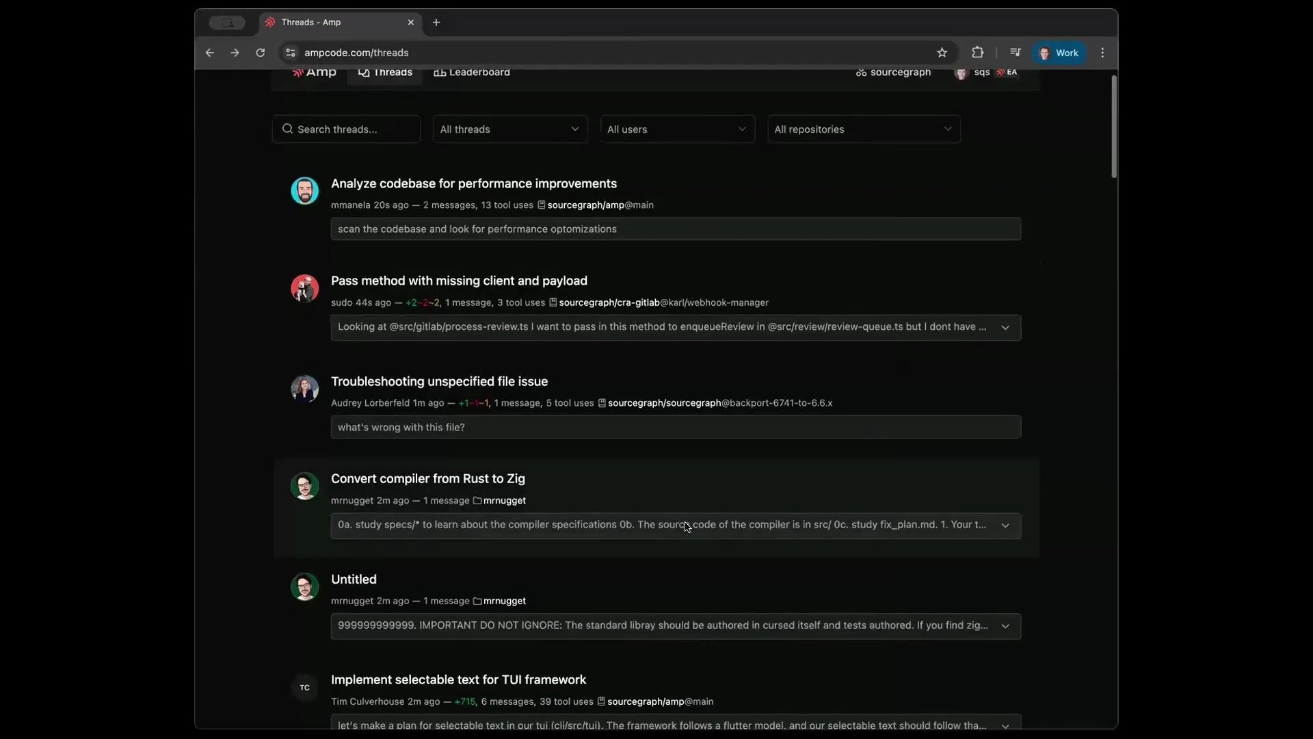Open the All users filter dropdown
This screenshot has width=1313, height=739.
677,129
